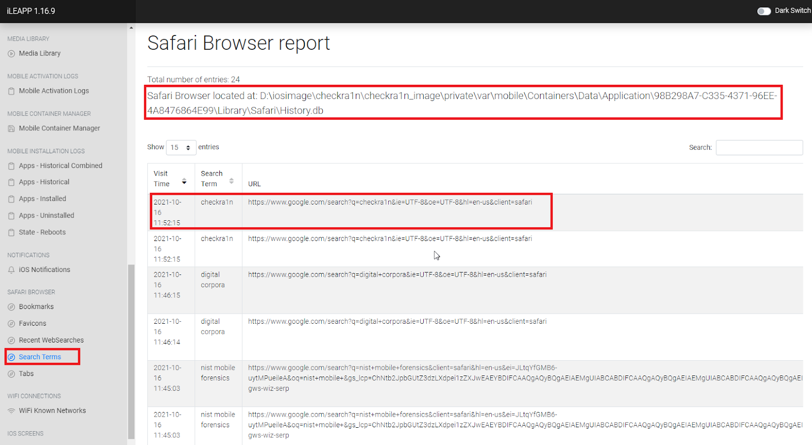
Task: Click the Apps - Historical Combined icon
Action: tap(11, 166)
